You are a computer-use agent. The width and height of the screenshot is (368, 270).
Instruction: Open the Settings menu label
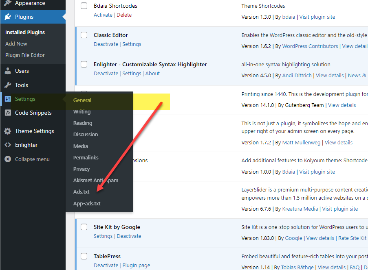tap(25, 99)
